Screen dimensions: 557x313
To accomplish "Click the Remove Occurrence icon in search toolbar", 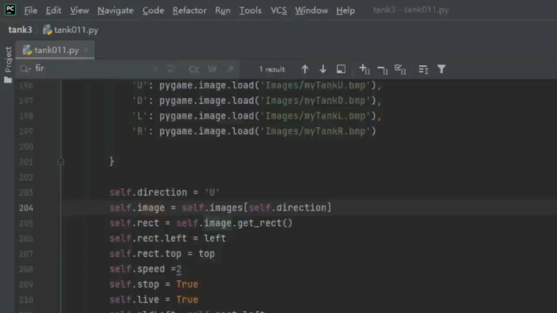I will tap(382, 69).
